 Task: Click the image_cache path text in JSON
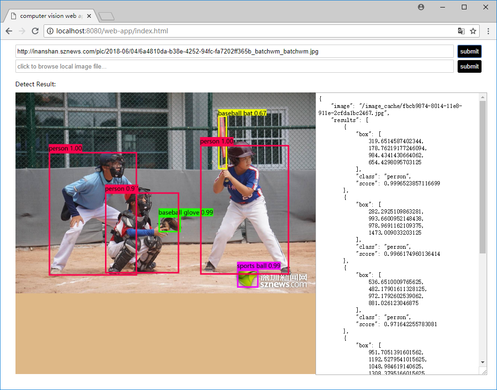390,109
